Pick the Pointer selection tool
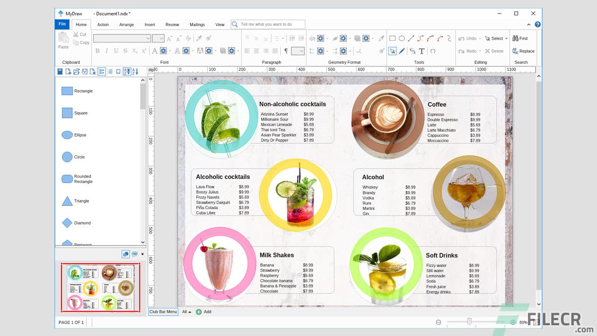The image size is (597, 336). pyautogui.click(x=393, y=51)
